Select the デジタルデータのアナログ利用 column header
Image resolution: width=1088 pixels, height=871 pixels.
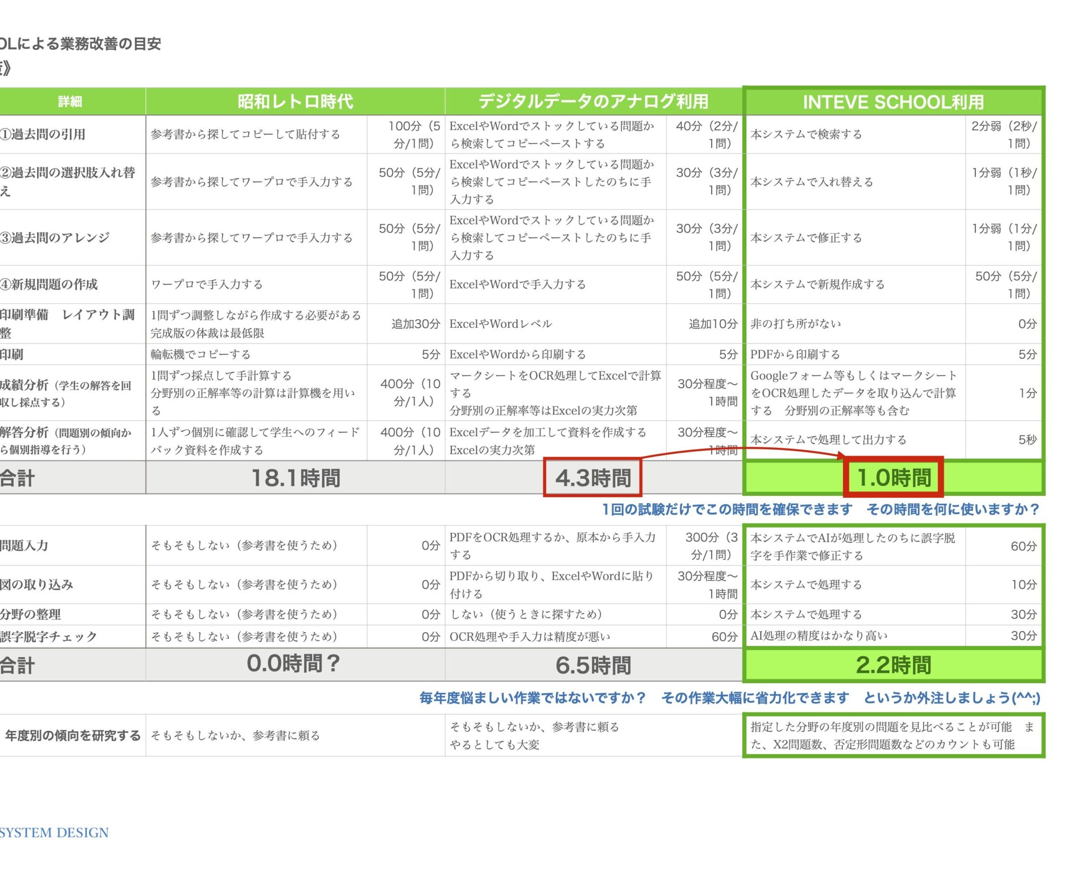[593, 102]
